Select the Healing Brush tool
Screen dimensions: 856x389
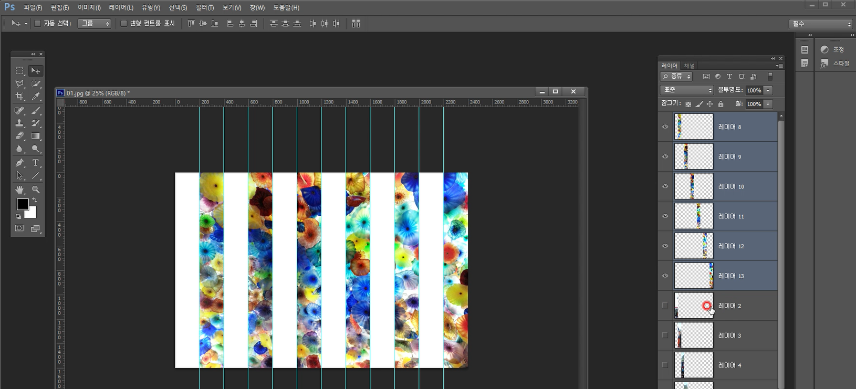[19, 110]
